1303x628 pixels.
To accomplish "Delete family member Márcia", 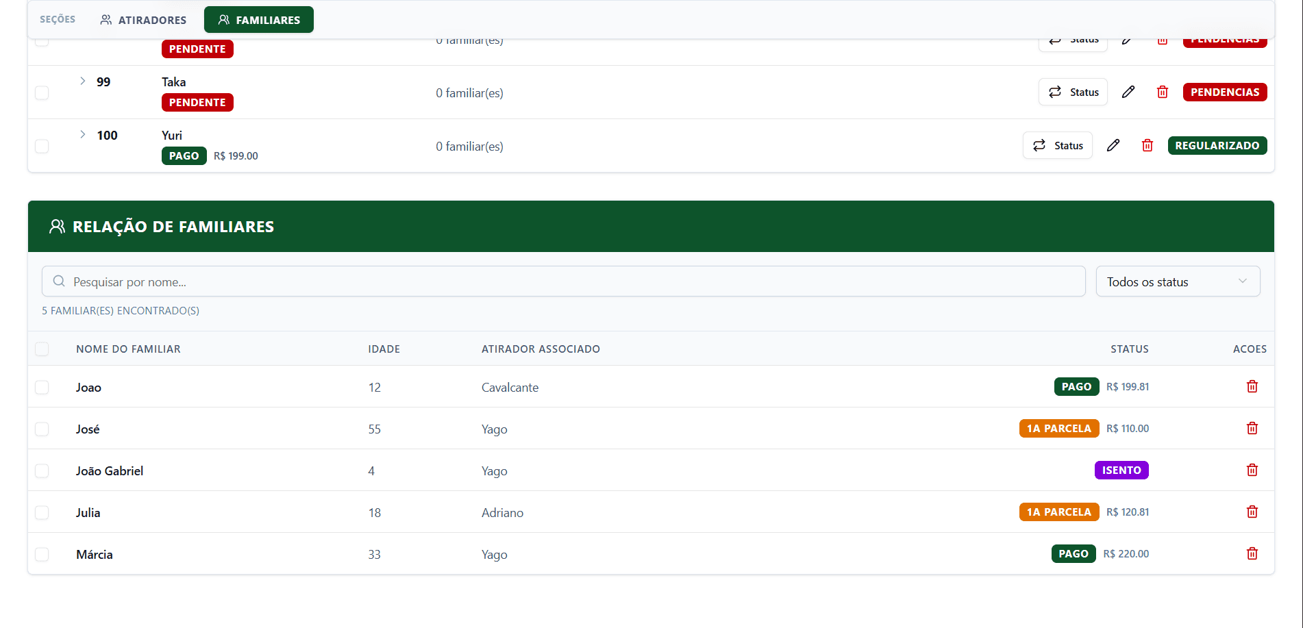I will (x=1252, y=553).
